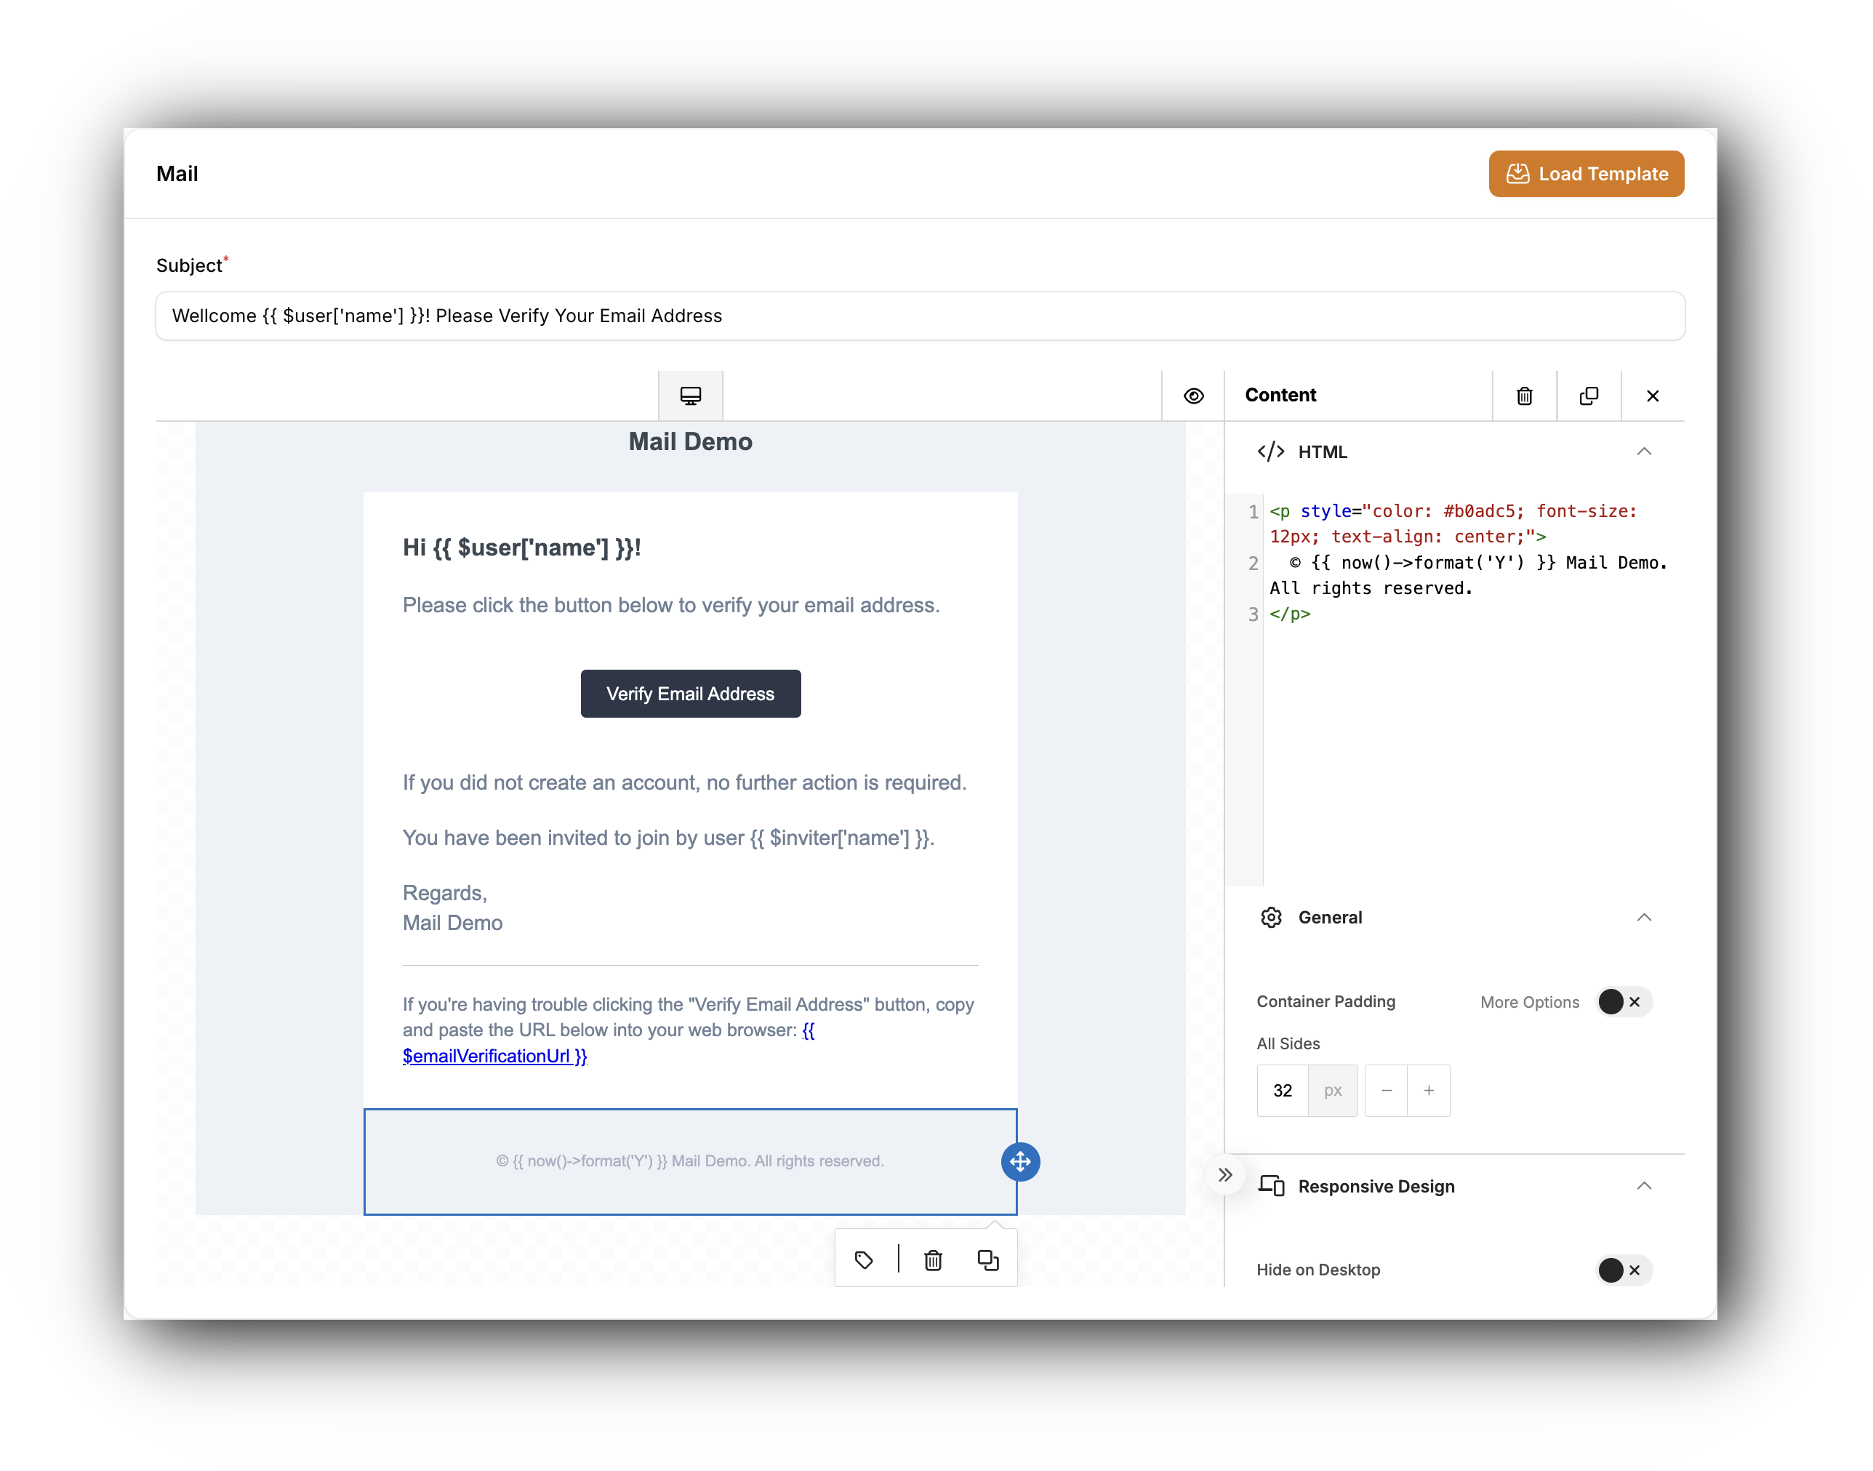Image resolution: width=1873 pixels, height=1471 pixels.
Task: Click the trash icon in block toolbar
Action: 933,1259
